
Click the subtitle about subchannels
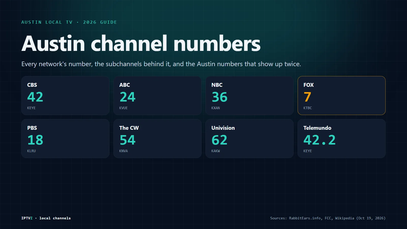(x=161, y=64)
